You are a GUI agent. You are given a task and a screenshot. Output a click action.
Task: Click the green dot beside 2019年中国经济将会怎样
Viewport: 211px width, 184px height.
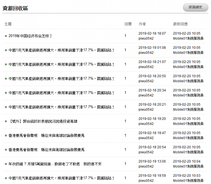point(6,36)
